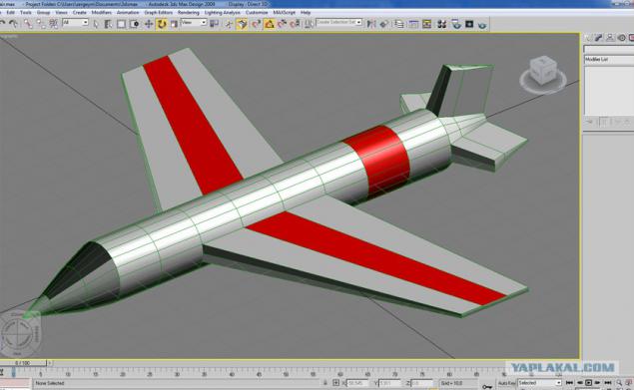Activate the Select and Rotate tool
The width and height of the screenshot is (634, 390).
[x=162, y=24]
